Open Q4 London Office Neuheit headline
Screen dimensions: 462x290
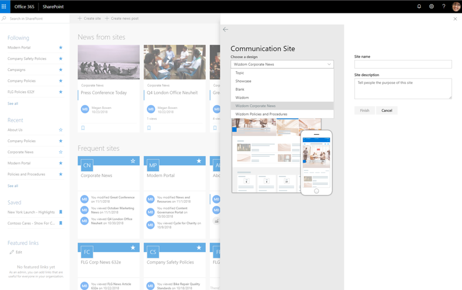[173, 93]
